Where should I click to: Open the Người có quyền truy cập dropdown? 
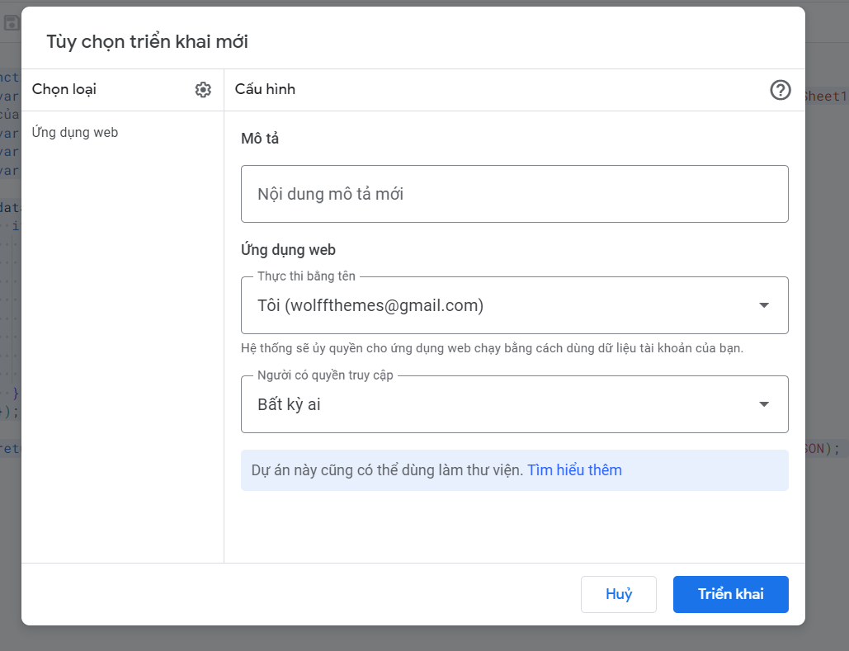tap(514, 404)
